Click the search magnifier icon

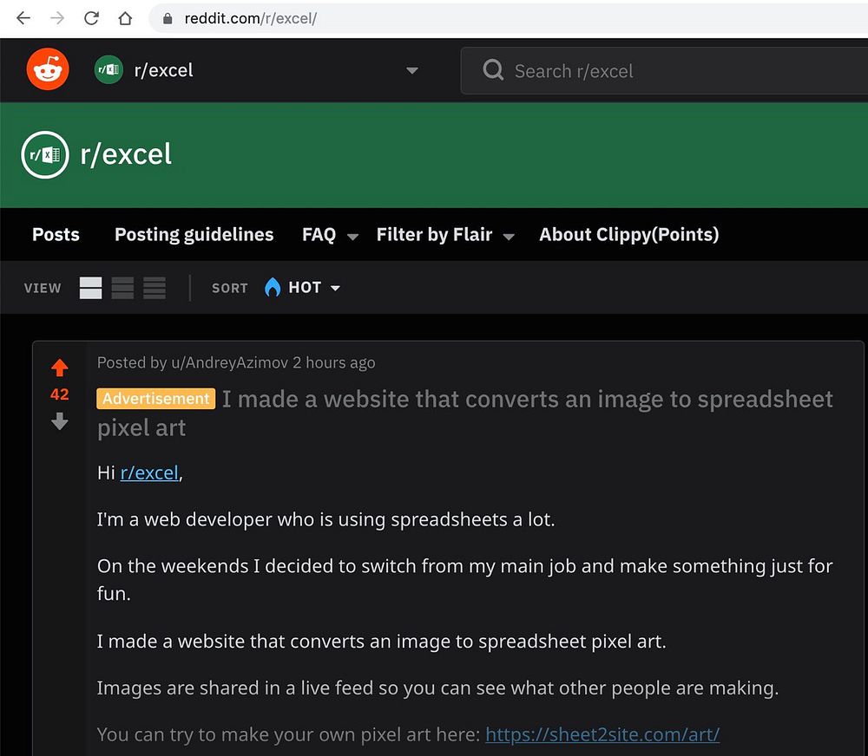(x=493, y=70)
